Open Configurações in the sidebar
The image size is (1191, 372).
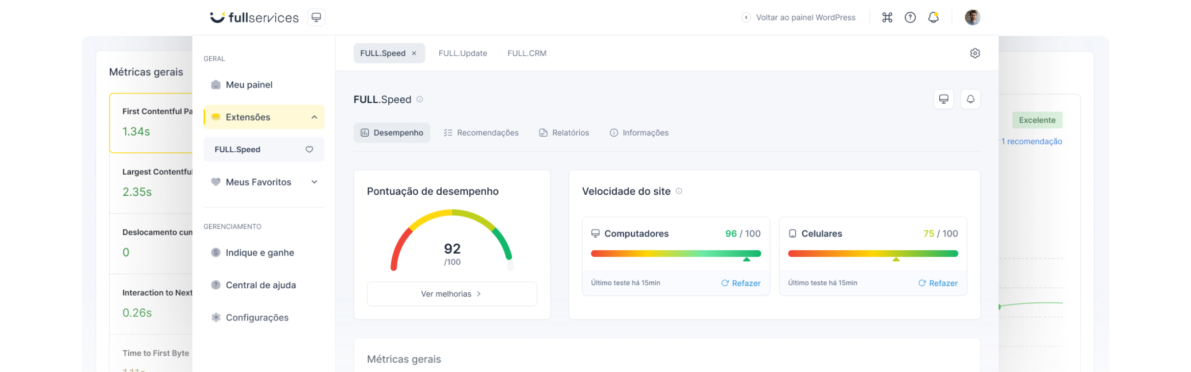click(257, 318)
